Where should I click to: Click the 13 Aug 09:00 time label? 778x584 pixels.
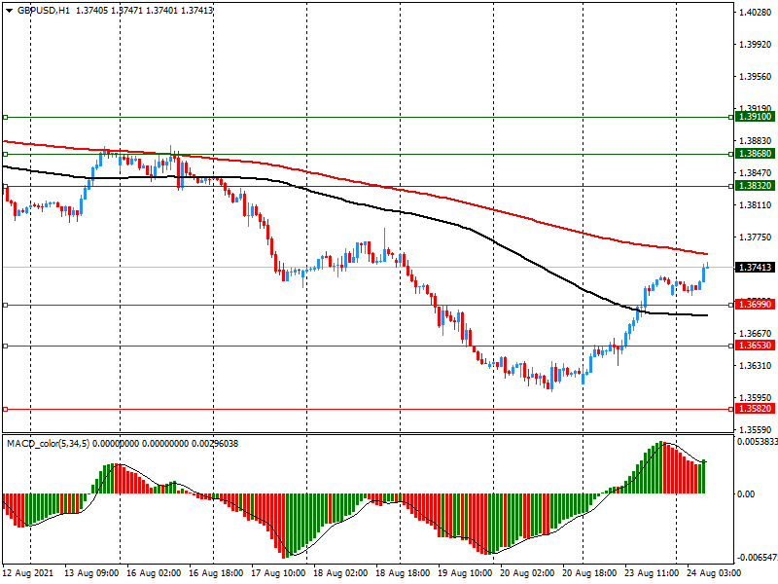[x=91, y=572]
